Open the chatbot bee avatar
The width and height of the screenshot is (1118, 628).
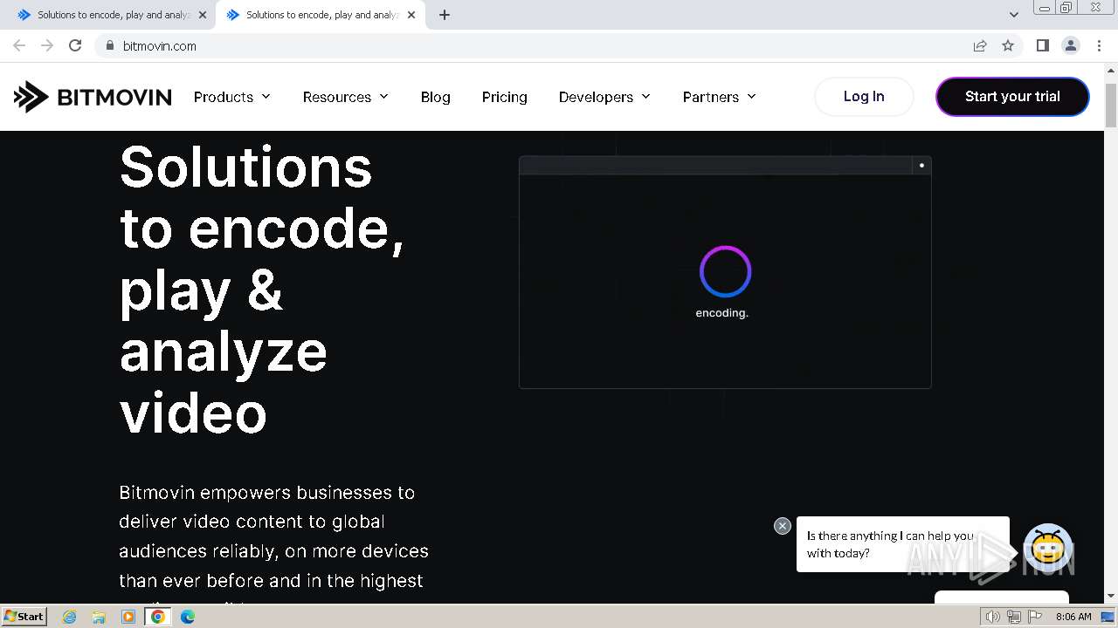point(1048,546)
